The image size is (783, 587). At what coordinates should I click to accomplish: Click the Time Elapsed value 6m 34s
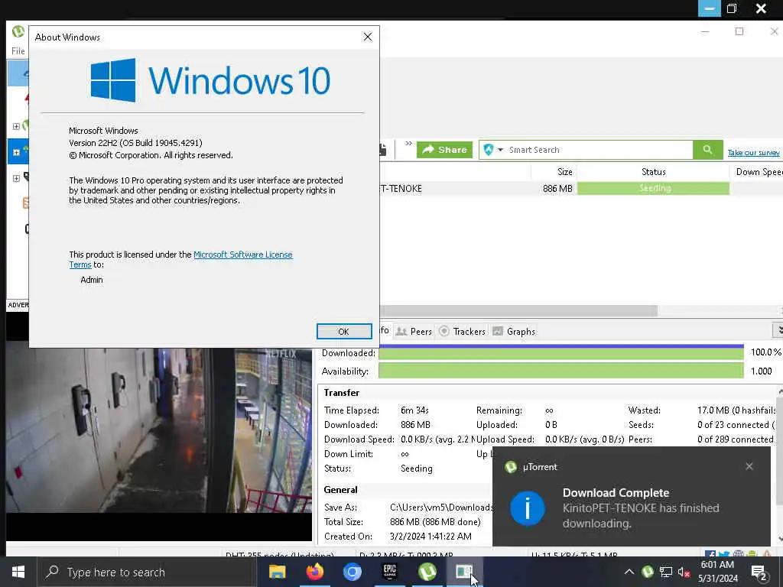click(x=414, y=410)
